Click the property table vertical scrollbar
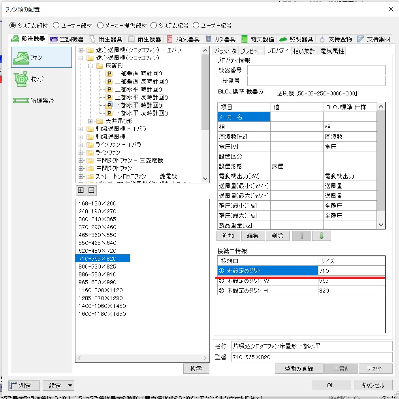This screenshot has height=399, width=399. tap(381, 166)
